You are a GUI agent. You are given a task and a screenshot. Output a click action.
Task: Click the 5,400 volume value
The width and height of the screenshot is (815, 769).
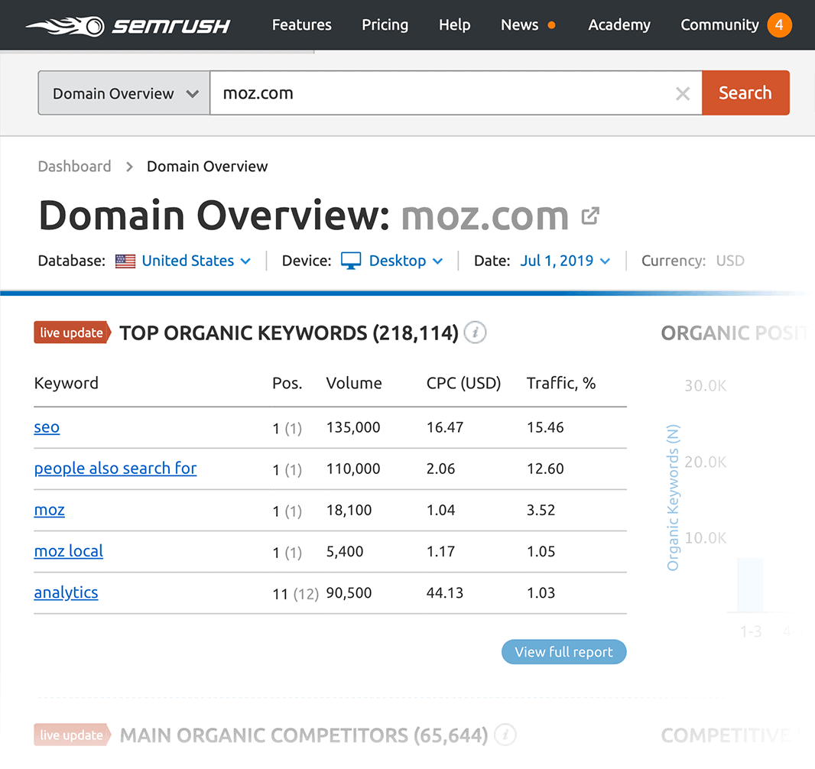coord(345,551)
